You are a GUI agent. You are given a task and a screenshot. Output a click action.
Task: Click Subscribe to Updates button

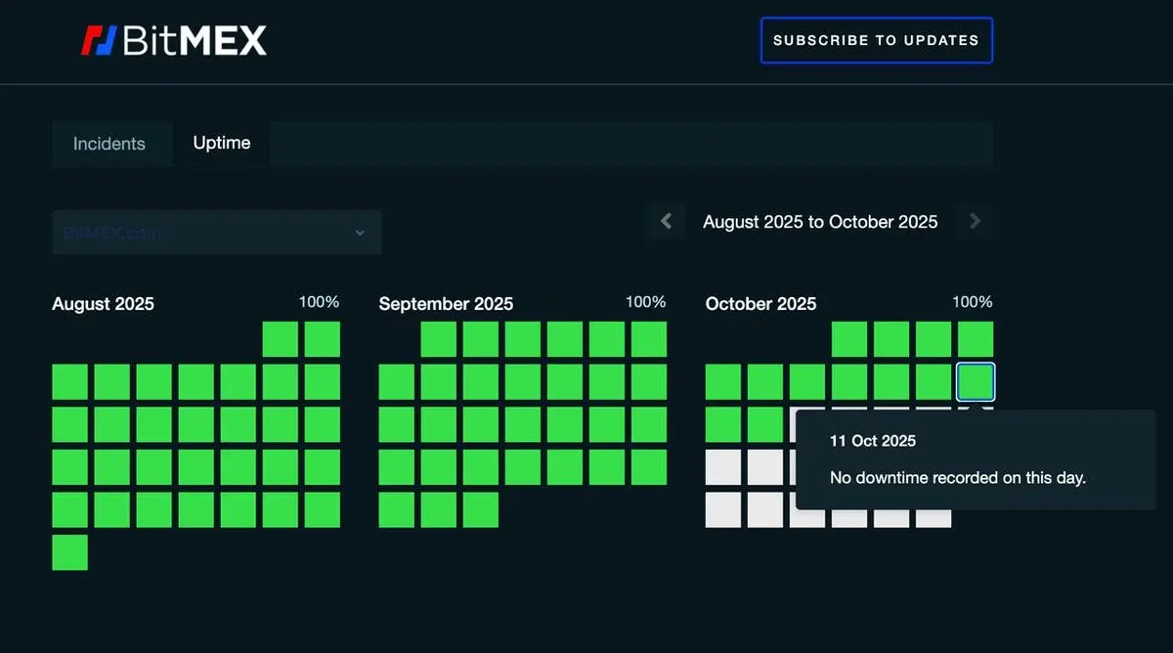[x=876, y=41]
